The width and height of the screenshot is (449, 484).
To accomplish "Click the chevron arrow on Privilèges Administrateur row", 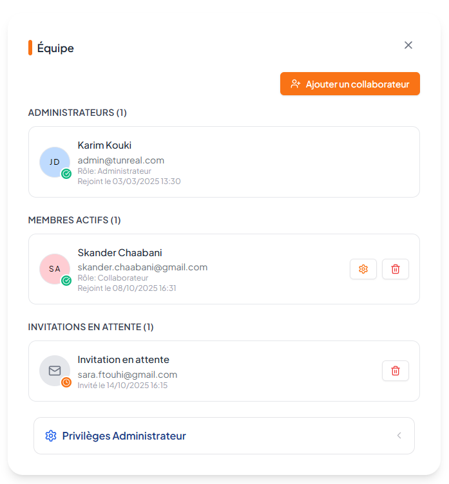I will click(399, 436).
